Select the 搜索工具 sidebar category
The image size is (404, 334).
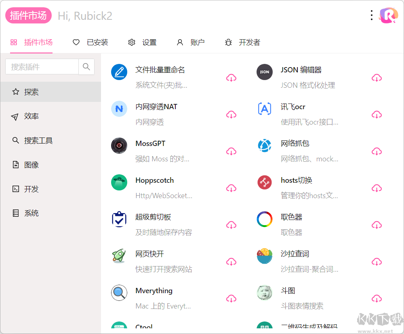[51, 141]
